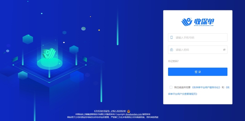Click the 收保单 brand name text in the header
Image resolution: width=245 pixels, height=121 pixels.
204,21
